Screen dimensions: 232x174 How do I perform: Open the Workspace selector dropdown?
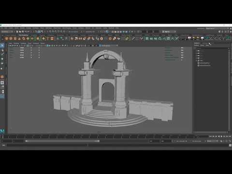tap(217, 29)
